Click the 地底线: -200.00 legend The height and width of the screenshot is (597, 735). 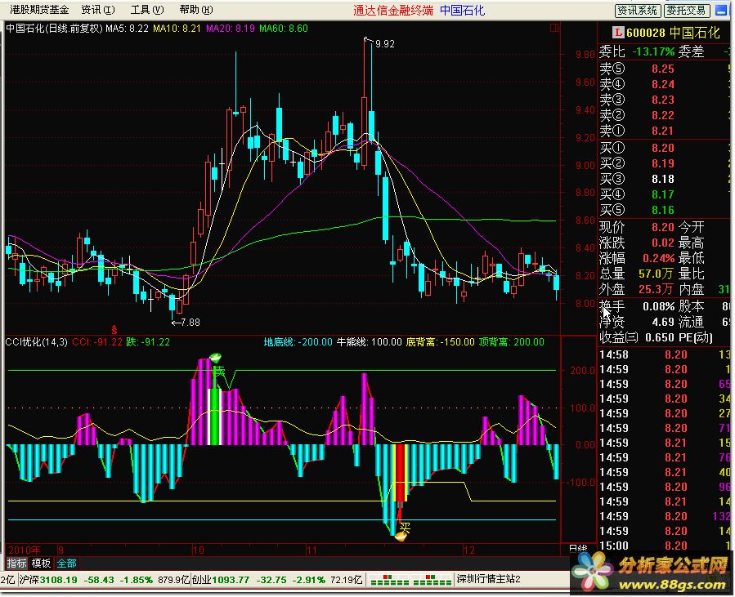pos(298,342)
